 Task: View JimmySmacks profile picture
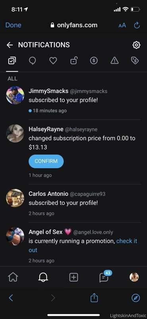pos(15,95)
